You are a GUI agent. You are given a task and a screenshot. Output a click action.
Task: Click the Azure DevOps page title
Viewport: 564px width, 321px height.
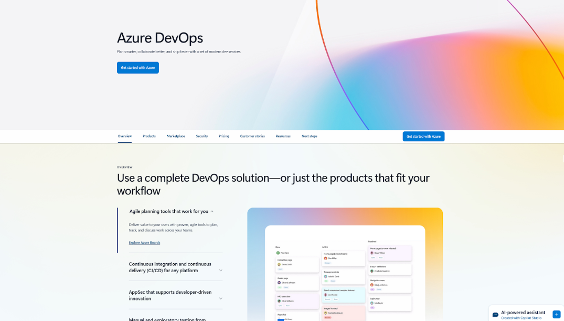(160, 38)
